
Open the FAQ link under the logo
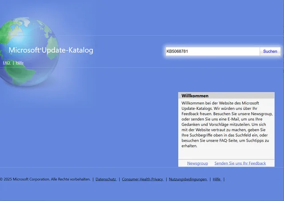[7, 63]
